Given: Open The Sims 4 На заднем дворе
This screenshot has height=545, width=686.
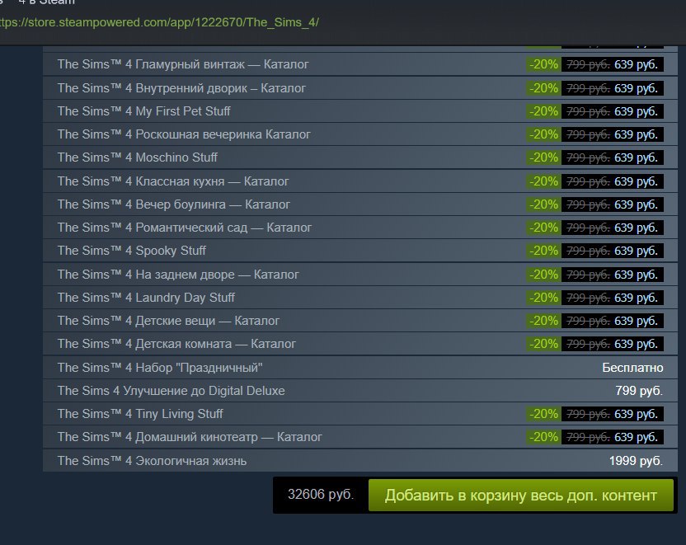Looking at the screenshot, I should tap(360, 275).
